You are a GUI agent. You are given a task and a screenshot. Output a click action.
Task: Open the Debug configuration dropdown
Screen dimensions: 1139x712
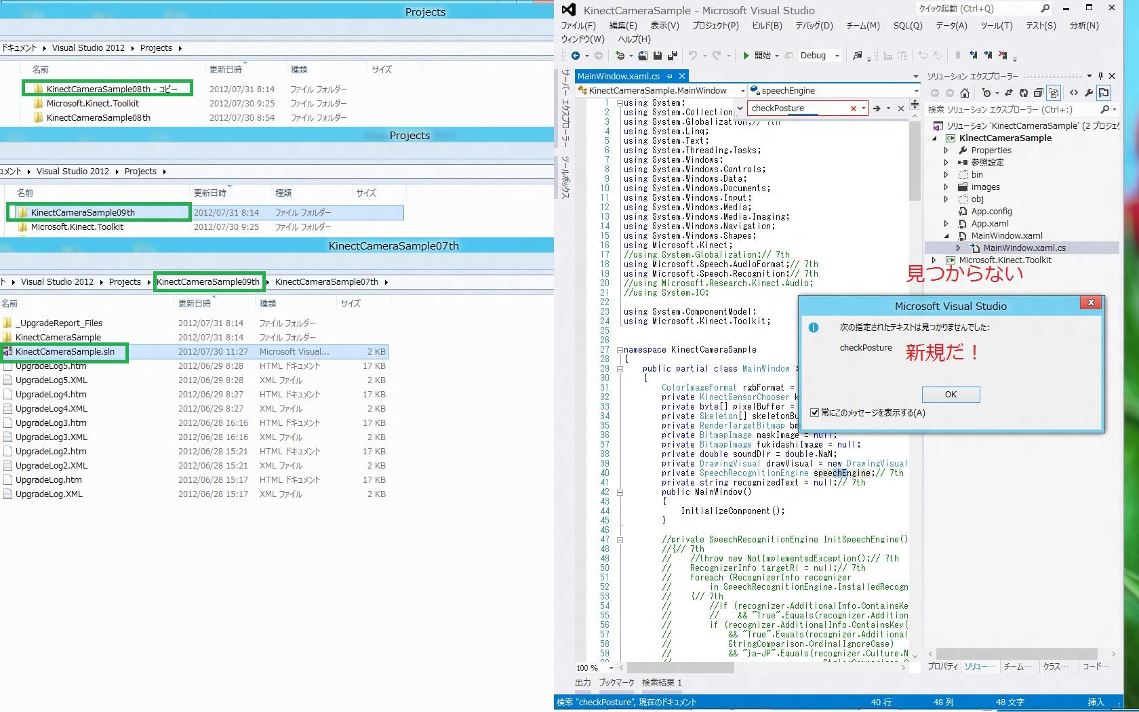tap(837, 56)
